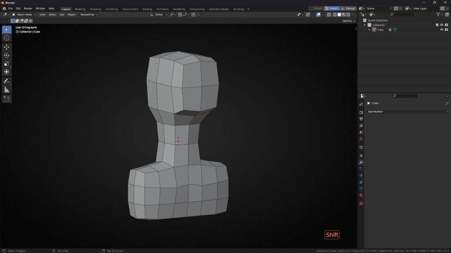Image resolution: width=451 pixels, height=253 pixels.
Task: Switch to Wireframe viewport shading
Action: pos(335,14)
